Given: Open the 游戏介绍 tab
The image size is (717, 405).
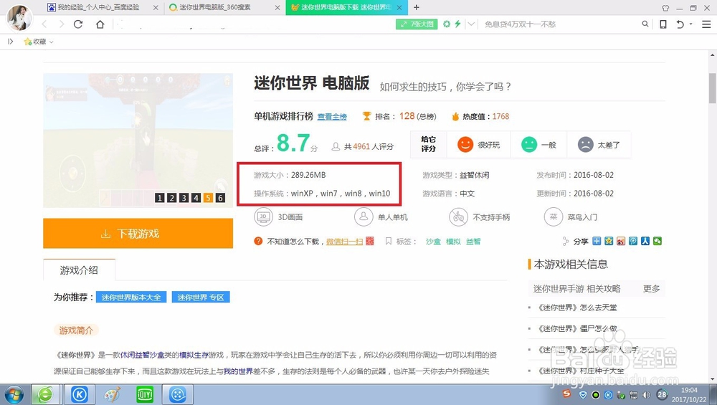Looking at the screenshot, I should (79, 270).
